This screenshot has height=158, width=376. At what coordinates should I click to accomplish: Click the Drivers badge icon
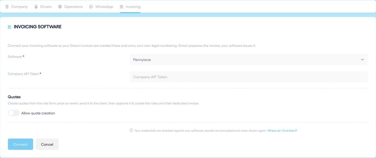[x=36, y=7]
